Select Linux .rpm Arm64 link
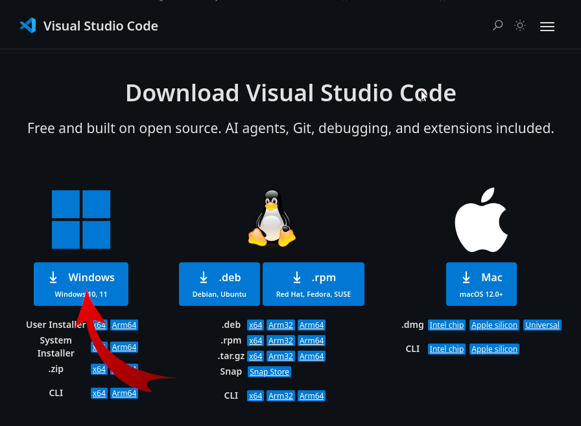Image resolution: width=581 pixels, height=426 pixels. pos(312,341)
